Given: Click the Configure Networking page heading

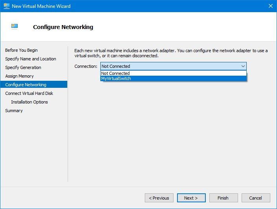Looking at the screenshot, I should coord(63,27).
